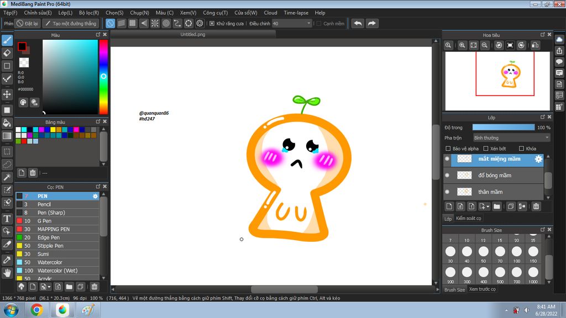Image resolution: width=566 pixels, height=318 pixels.
Task: Zoom in on the navigator preview
Action: tap(462, 45)
